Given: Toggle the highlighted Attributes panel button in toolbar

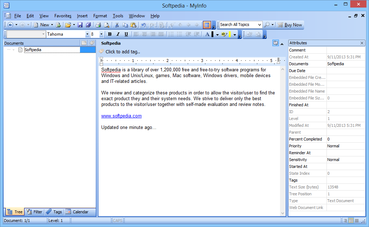Looking at the screenshot, I should click(207, 25).
